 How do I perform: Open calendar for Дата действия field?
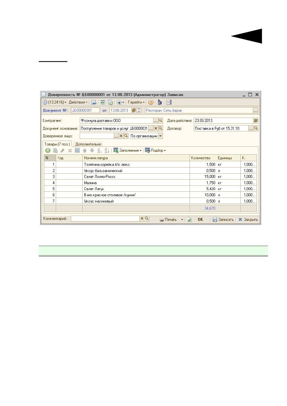(256, 121)
